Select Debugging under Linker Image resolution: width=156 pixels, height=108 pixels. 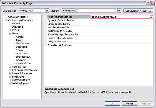click(21, 47)
